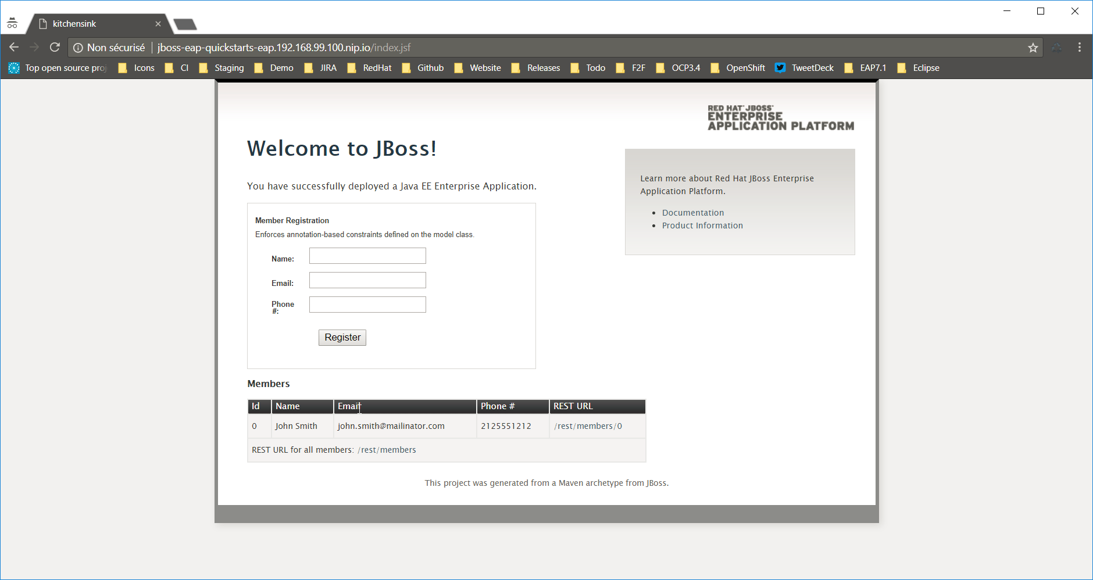Screen dimensions: 1093x580
Task: Bookmark page using the star icon
Action: [x=1033, y=48]
